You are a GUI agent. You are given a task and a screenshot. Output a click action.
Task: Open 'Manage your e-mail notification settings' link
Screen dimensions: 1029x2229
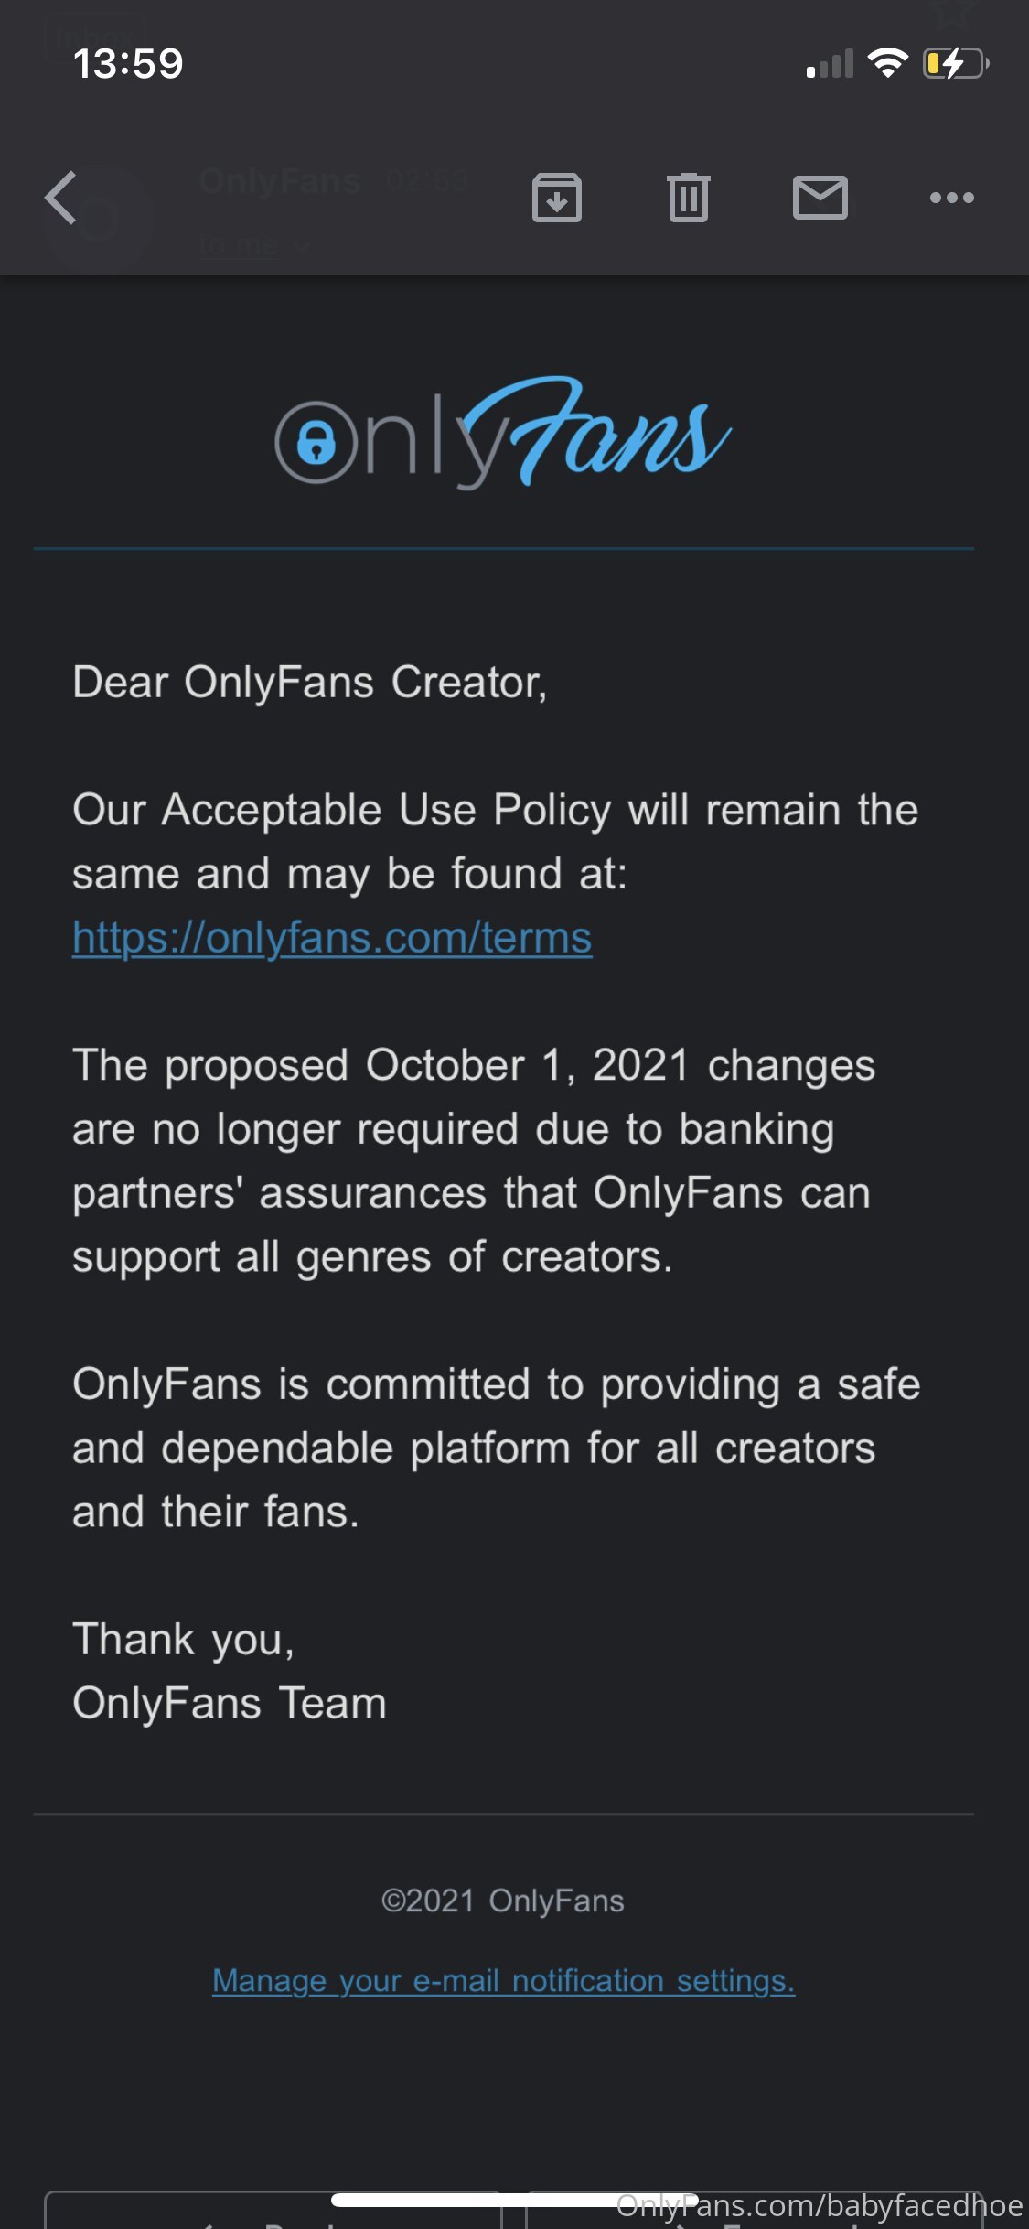pos(504,1980)
